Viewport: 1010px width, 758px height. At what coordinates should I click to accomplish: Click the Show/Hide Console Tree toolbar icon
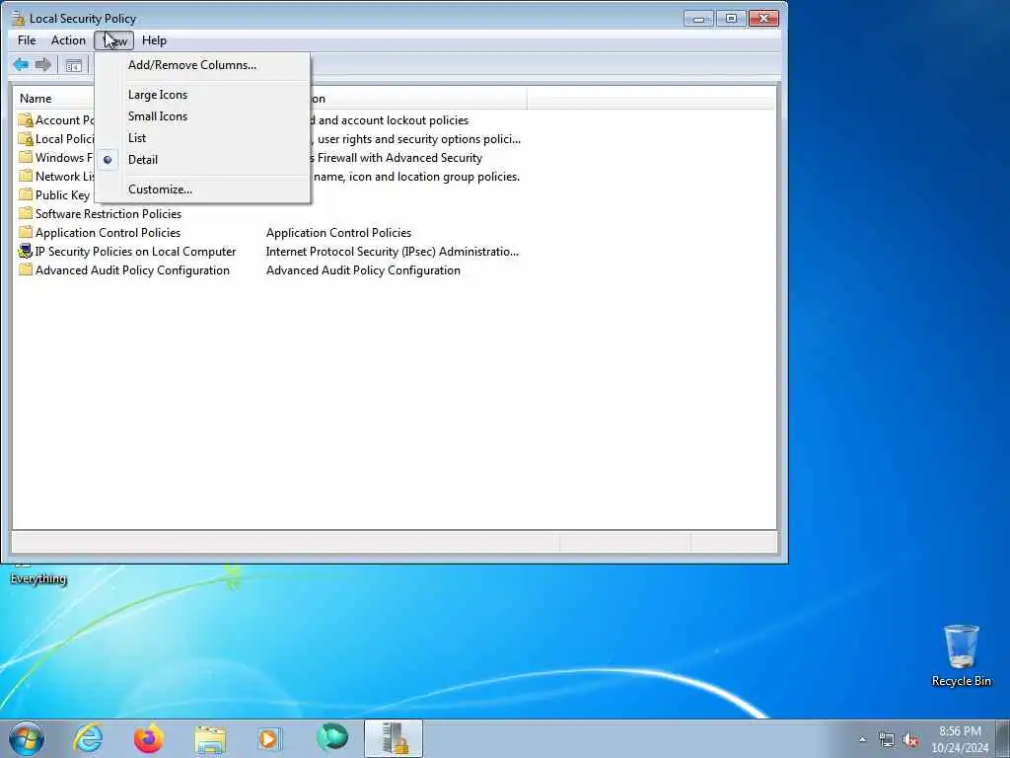(x=73, y=65)
